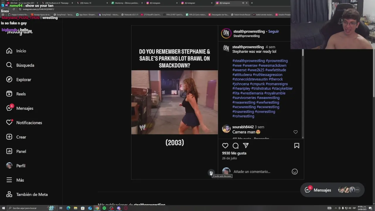Open Descargador de You bookmark
The width and height of the screenshot is (375, 211).
click(x=219, y=15)
